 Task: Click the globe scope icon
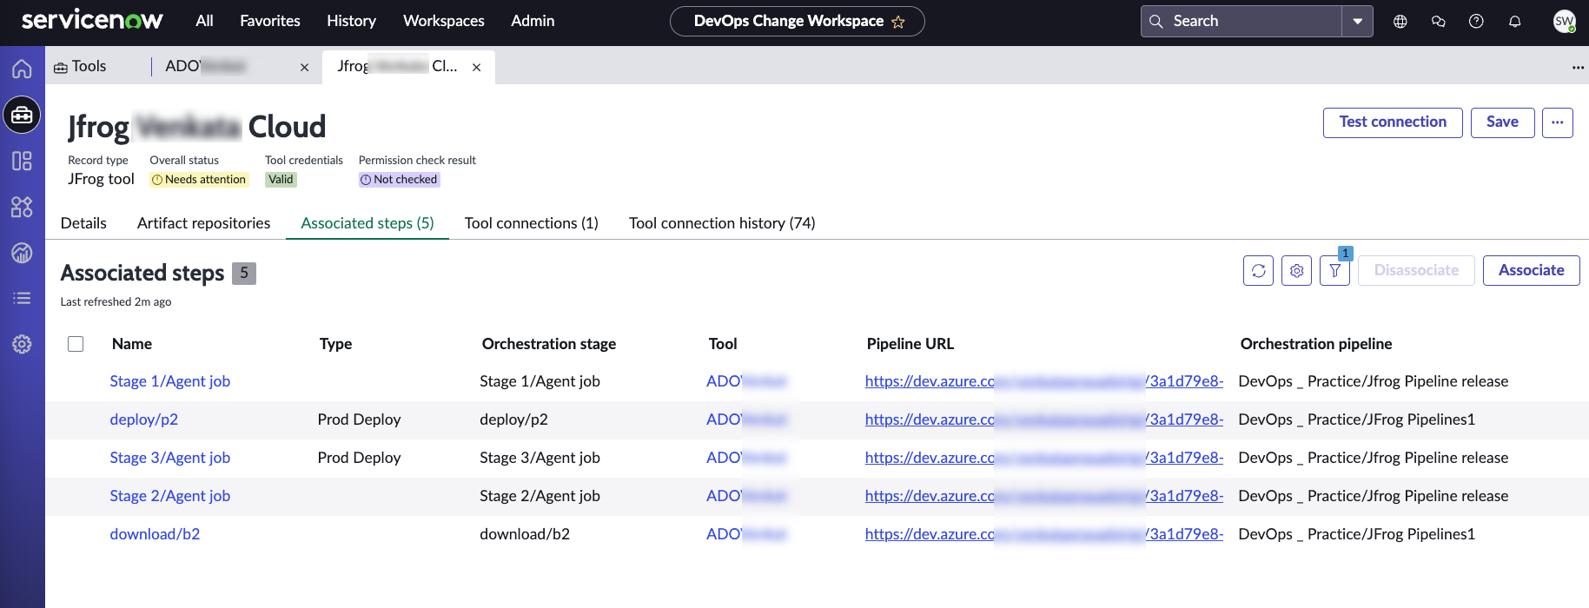tap(1400, 21)
